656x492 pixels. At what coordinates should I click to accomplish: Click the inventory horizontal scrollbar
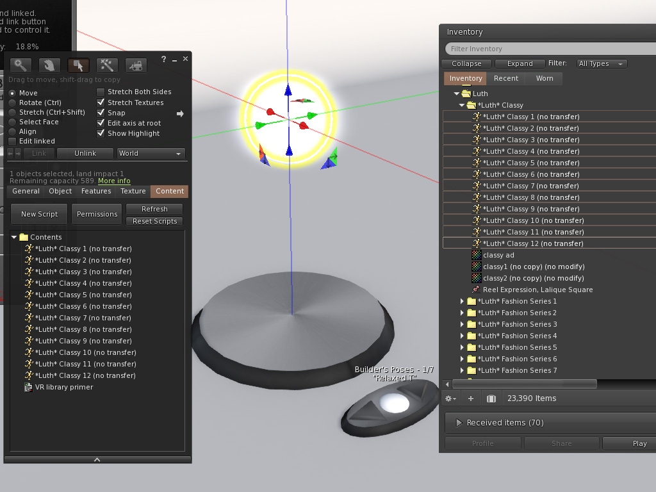(525, 384)
